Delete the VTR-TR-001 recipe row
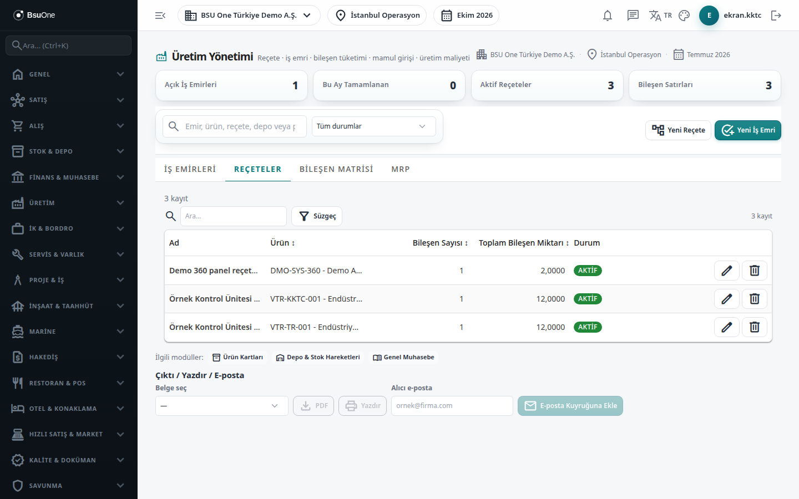The image size is (799, 499). 755,327
